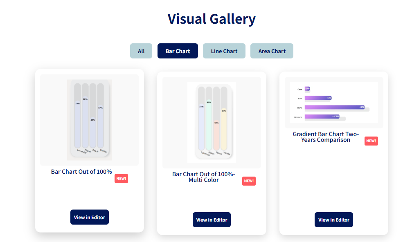
Task: Open single-color Bar Chart Out of 100% in editor
Action: 90,217
